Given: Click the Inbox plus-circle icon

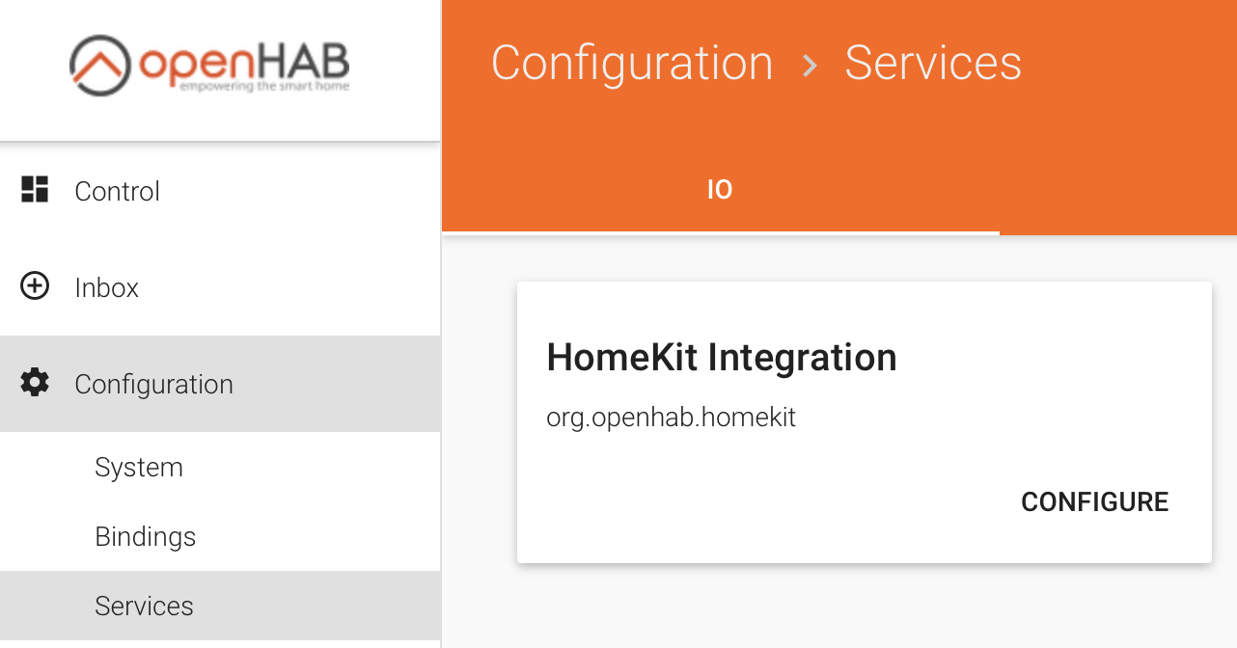Looking at the screenshot, I should click(x=35, y=286).
